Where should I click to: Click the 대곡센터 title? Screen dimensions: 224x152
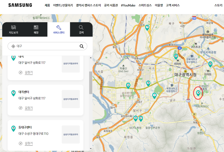24,92
